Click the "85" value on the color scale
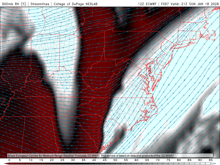This screenshot has height=165, width=220. (x=189, y=160)
